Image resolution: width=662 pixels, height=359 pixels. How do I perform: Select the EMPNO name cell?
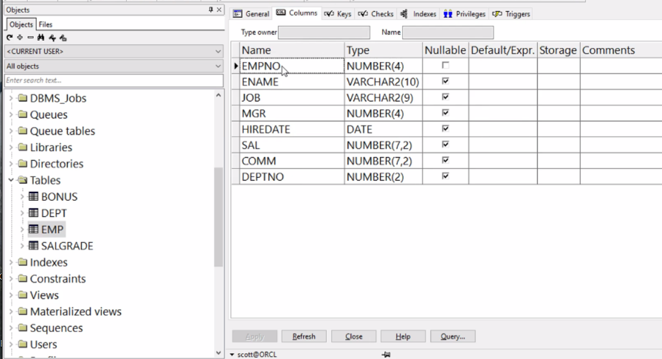(x=292, y=66)
